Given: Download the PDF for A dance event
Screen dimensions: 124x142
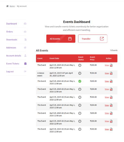Looking at the screenshot, I should (111, 73).
